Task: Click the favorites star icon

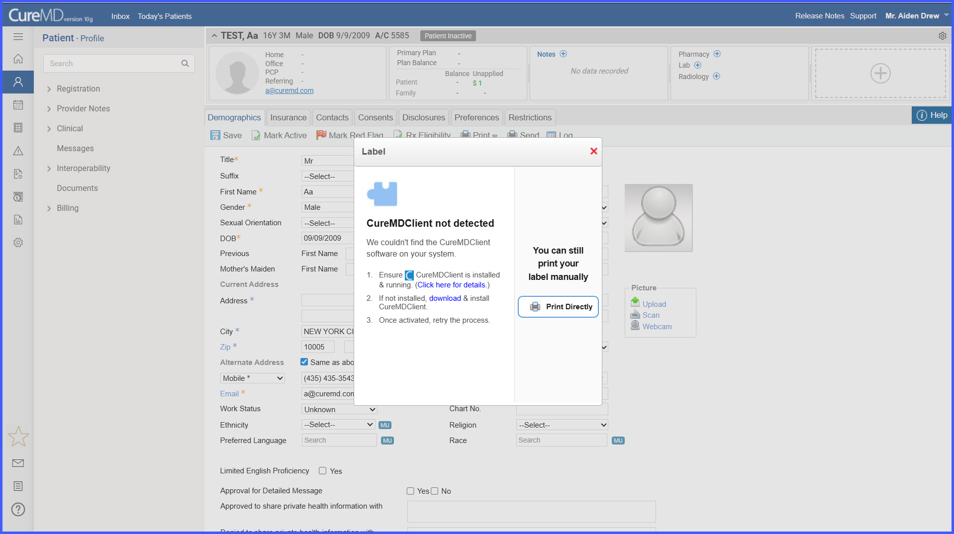Action: 18,437
